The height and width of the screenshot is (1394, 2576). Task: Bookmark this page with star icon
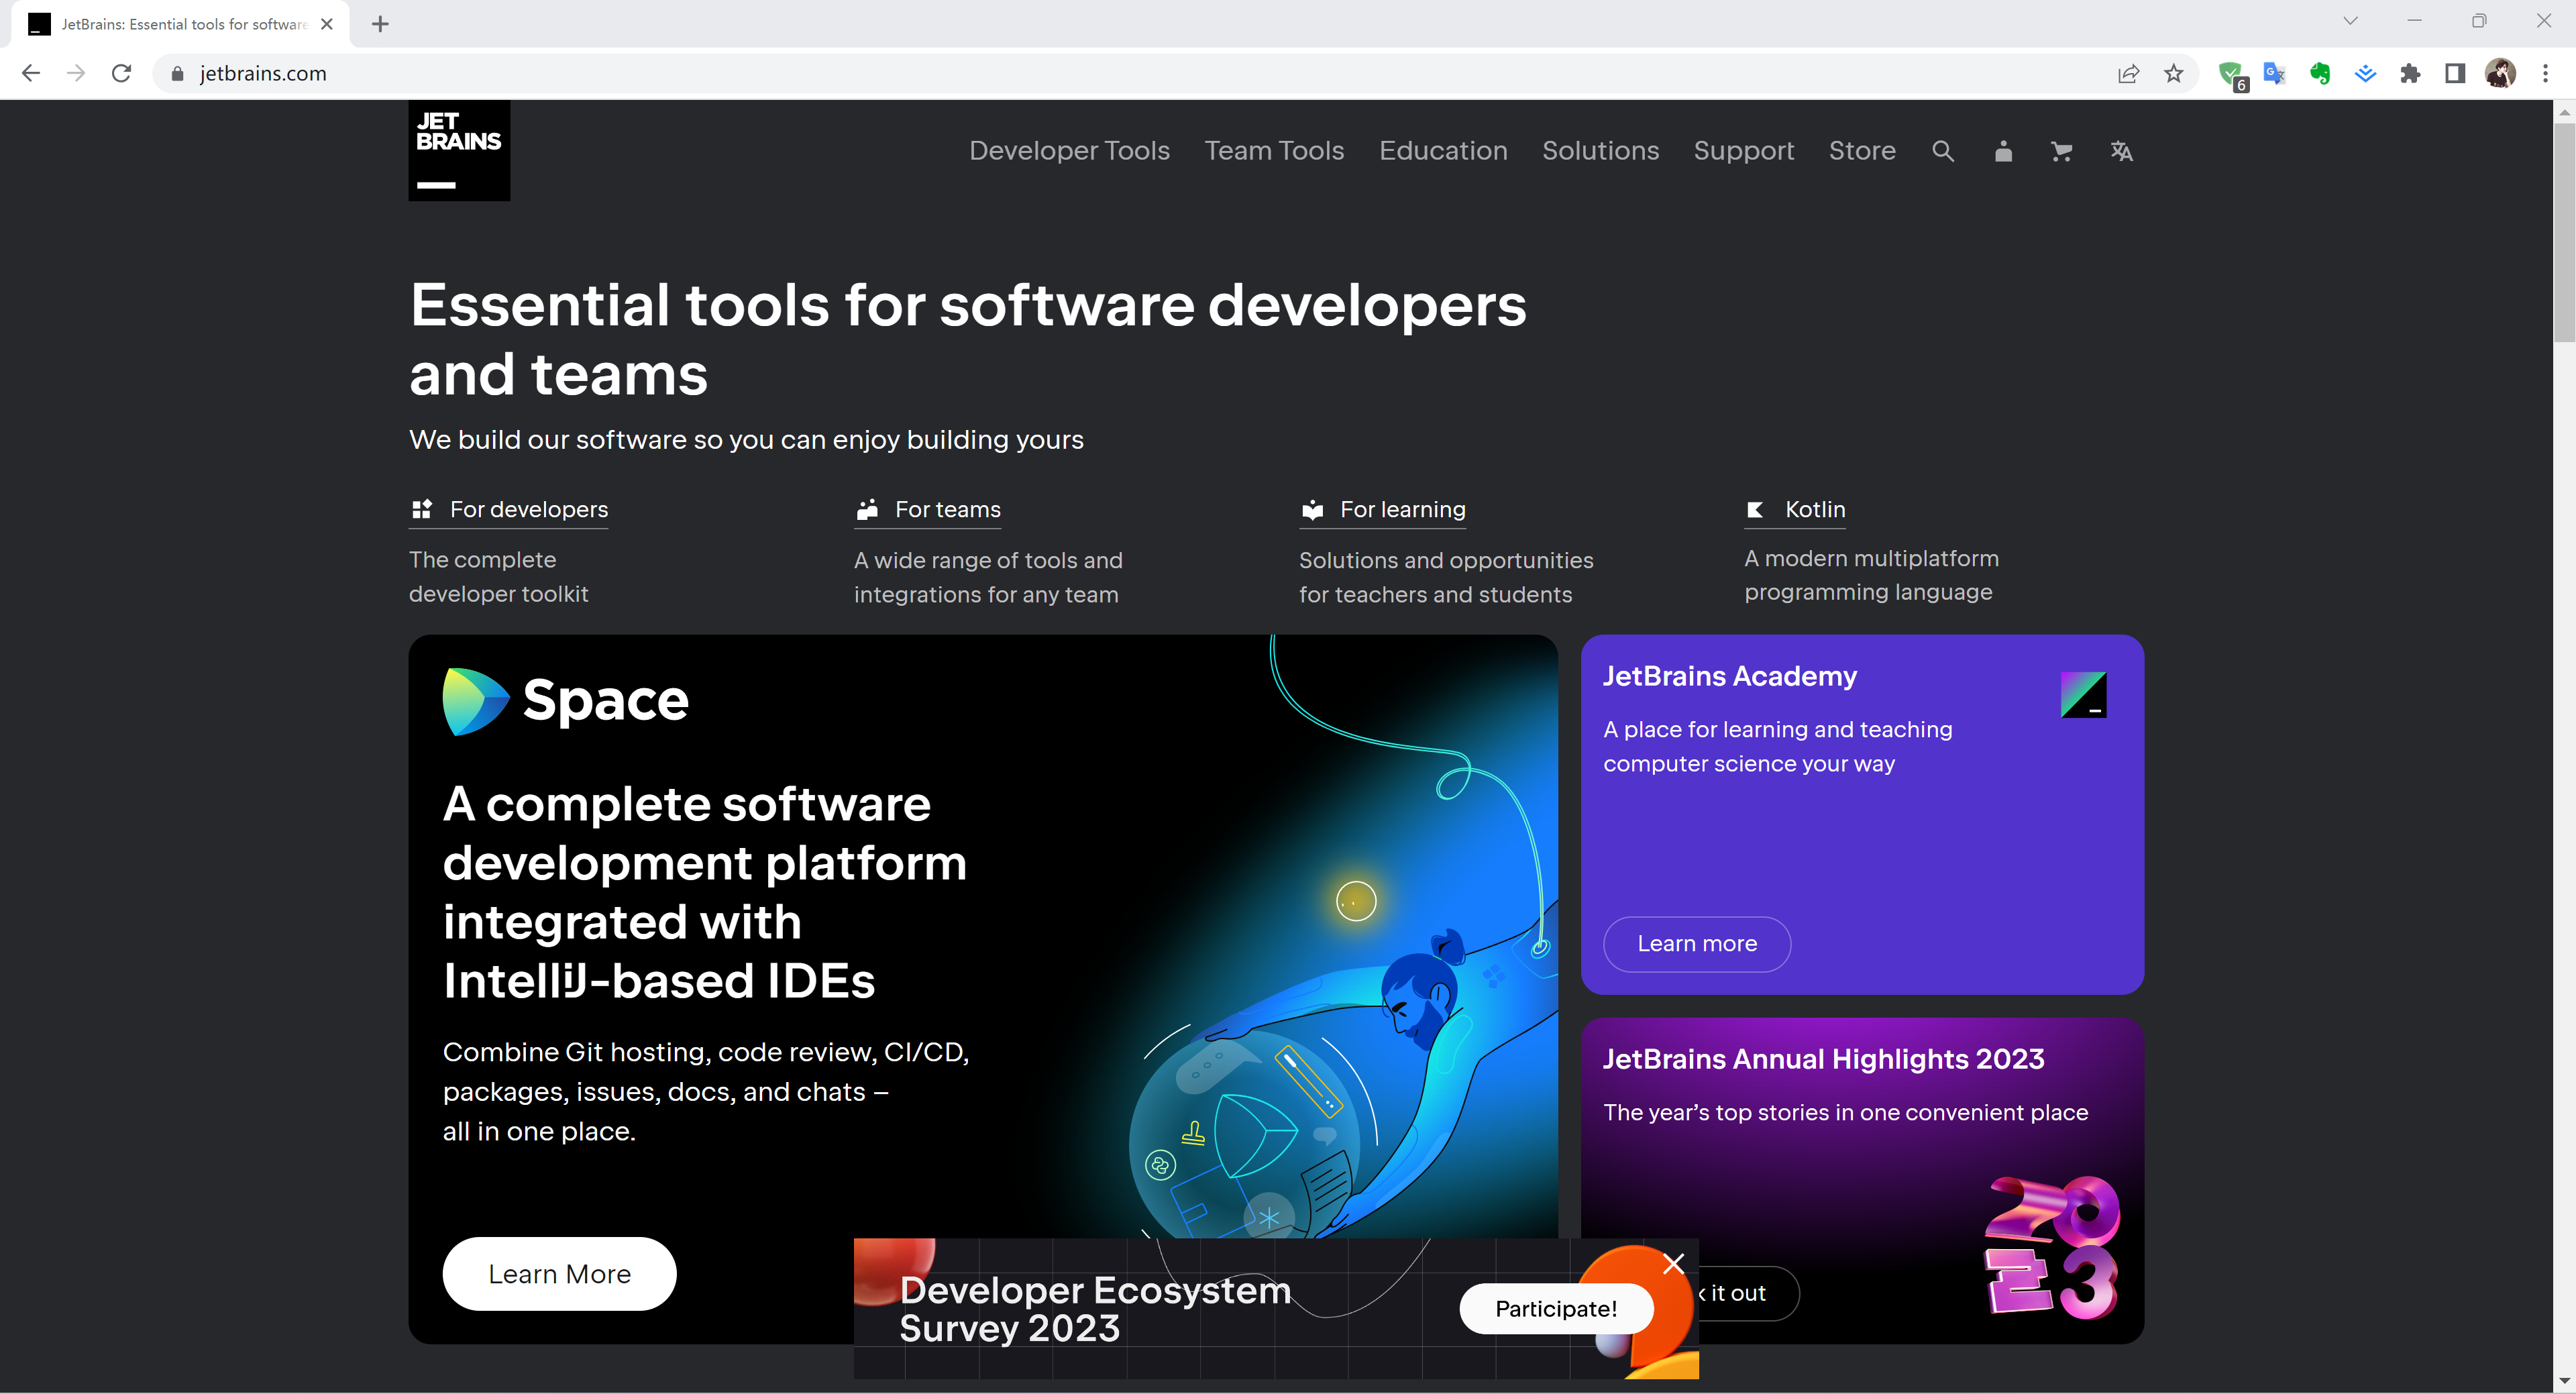2173,73
